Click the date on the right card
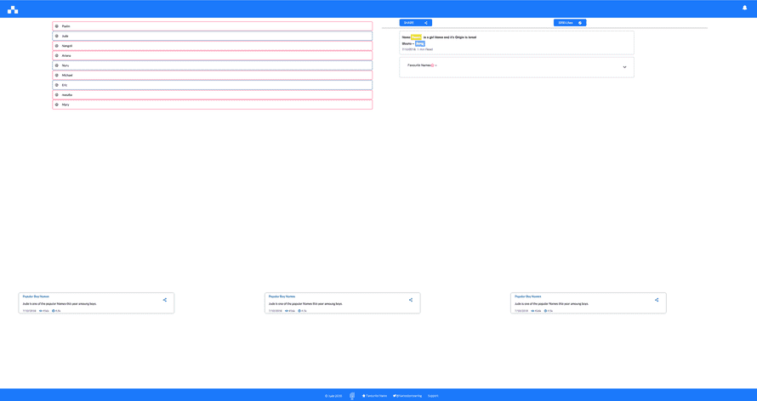The width and height of the screenshot is (757, 401). 521,311
